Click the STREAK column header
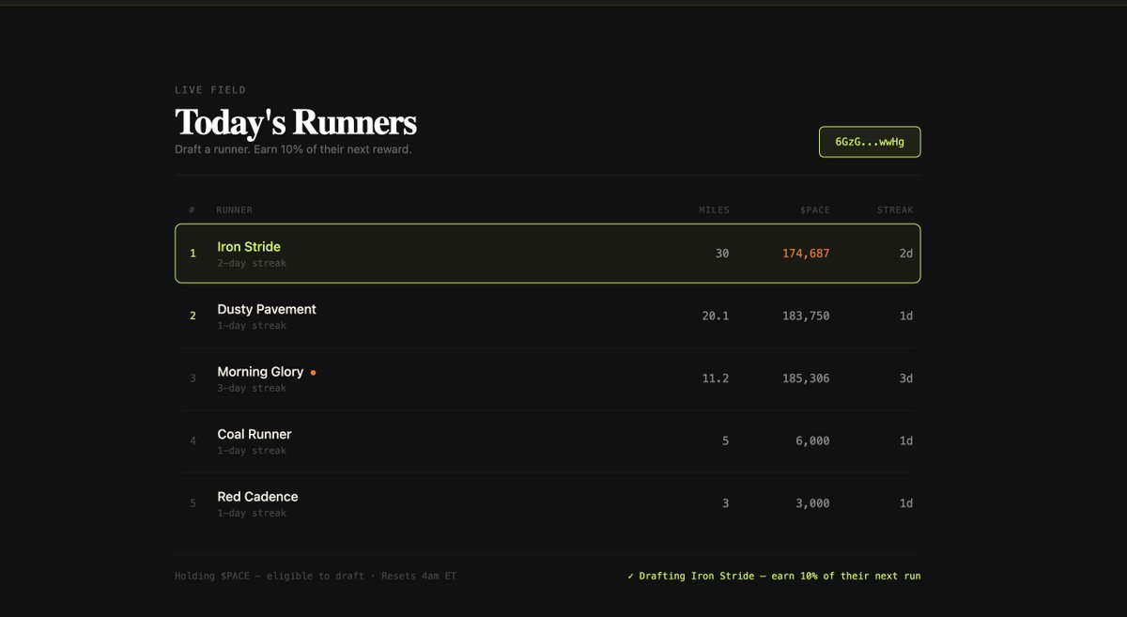Screen dimensions: 1127x617 895,210
